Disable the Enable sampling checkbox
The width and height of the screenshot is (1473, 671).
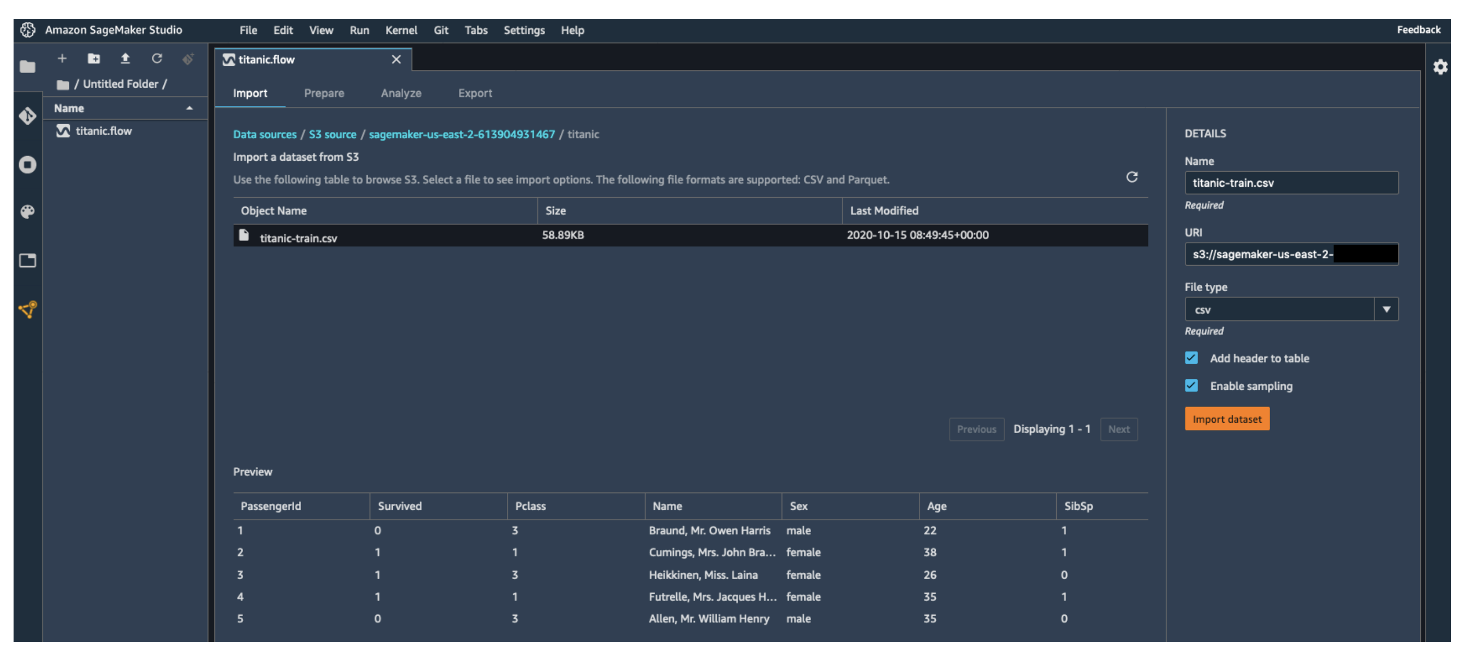(1191, 386)
